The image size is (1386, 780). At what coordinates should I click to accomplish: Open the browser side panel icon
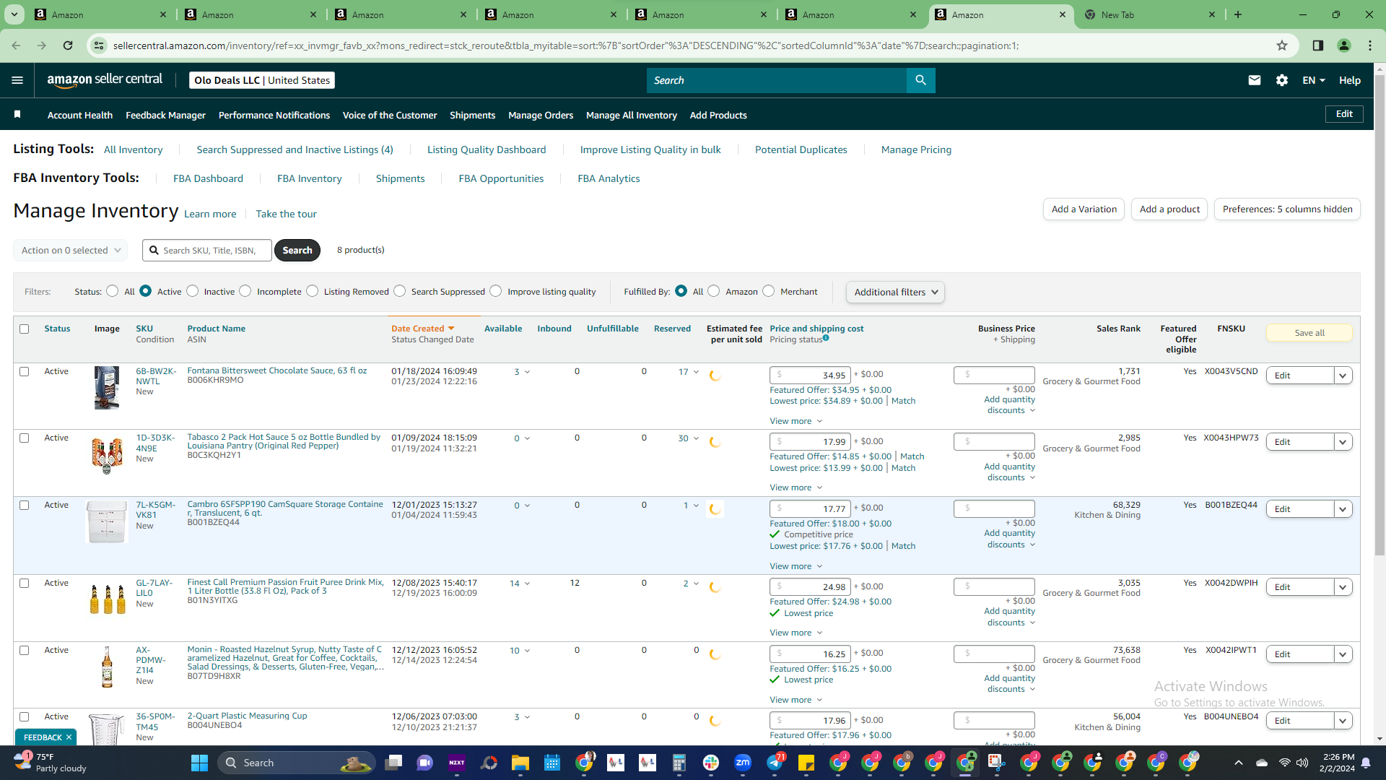tap(1318, 45)
